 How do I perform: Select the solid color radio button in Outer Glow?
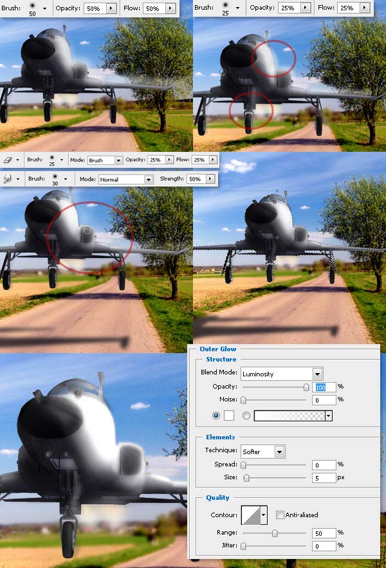pyautogui.click(x=216, y=416)
